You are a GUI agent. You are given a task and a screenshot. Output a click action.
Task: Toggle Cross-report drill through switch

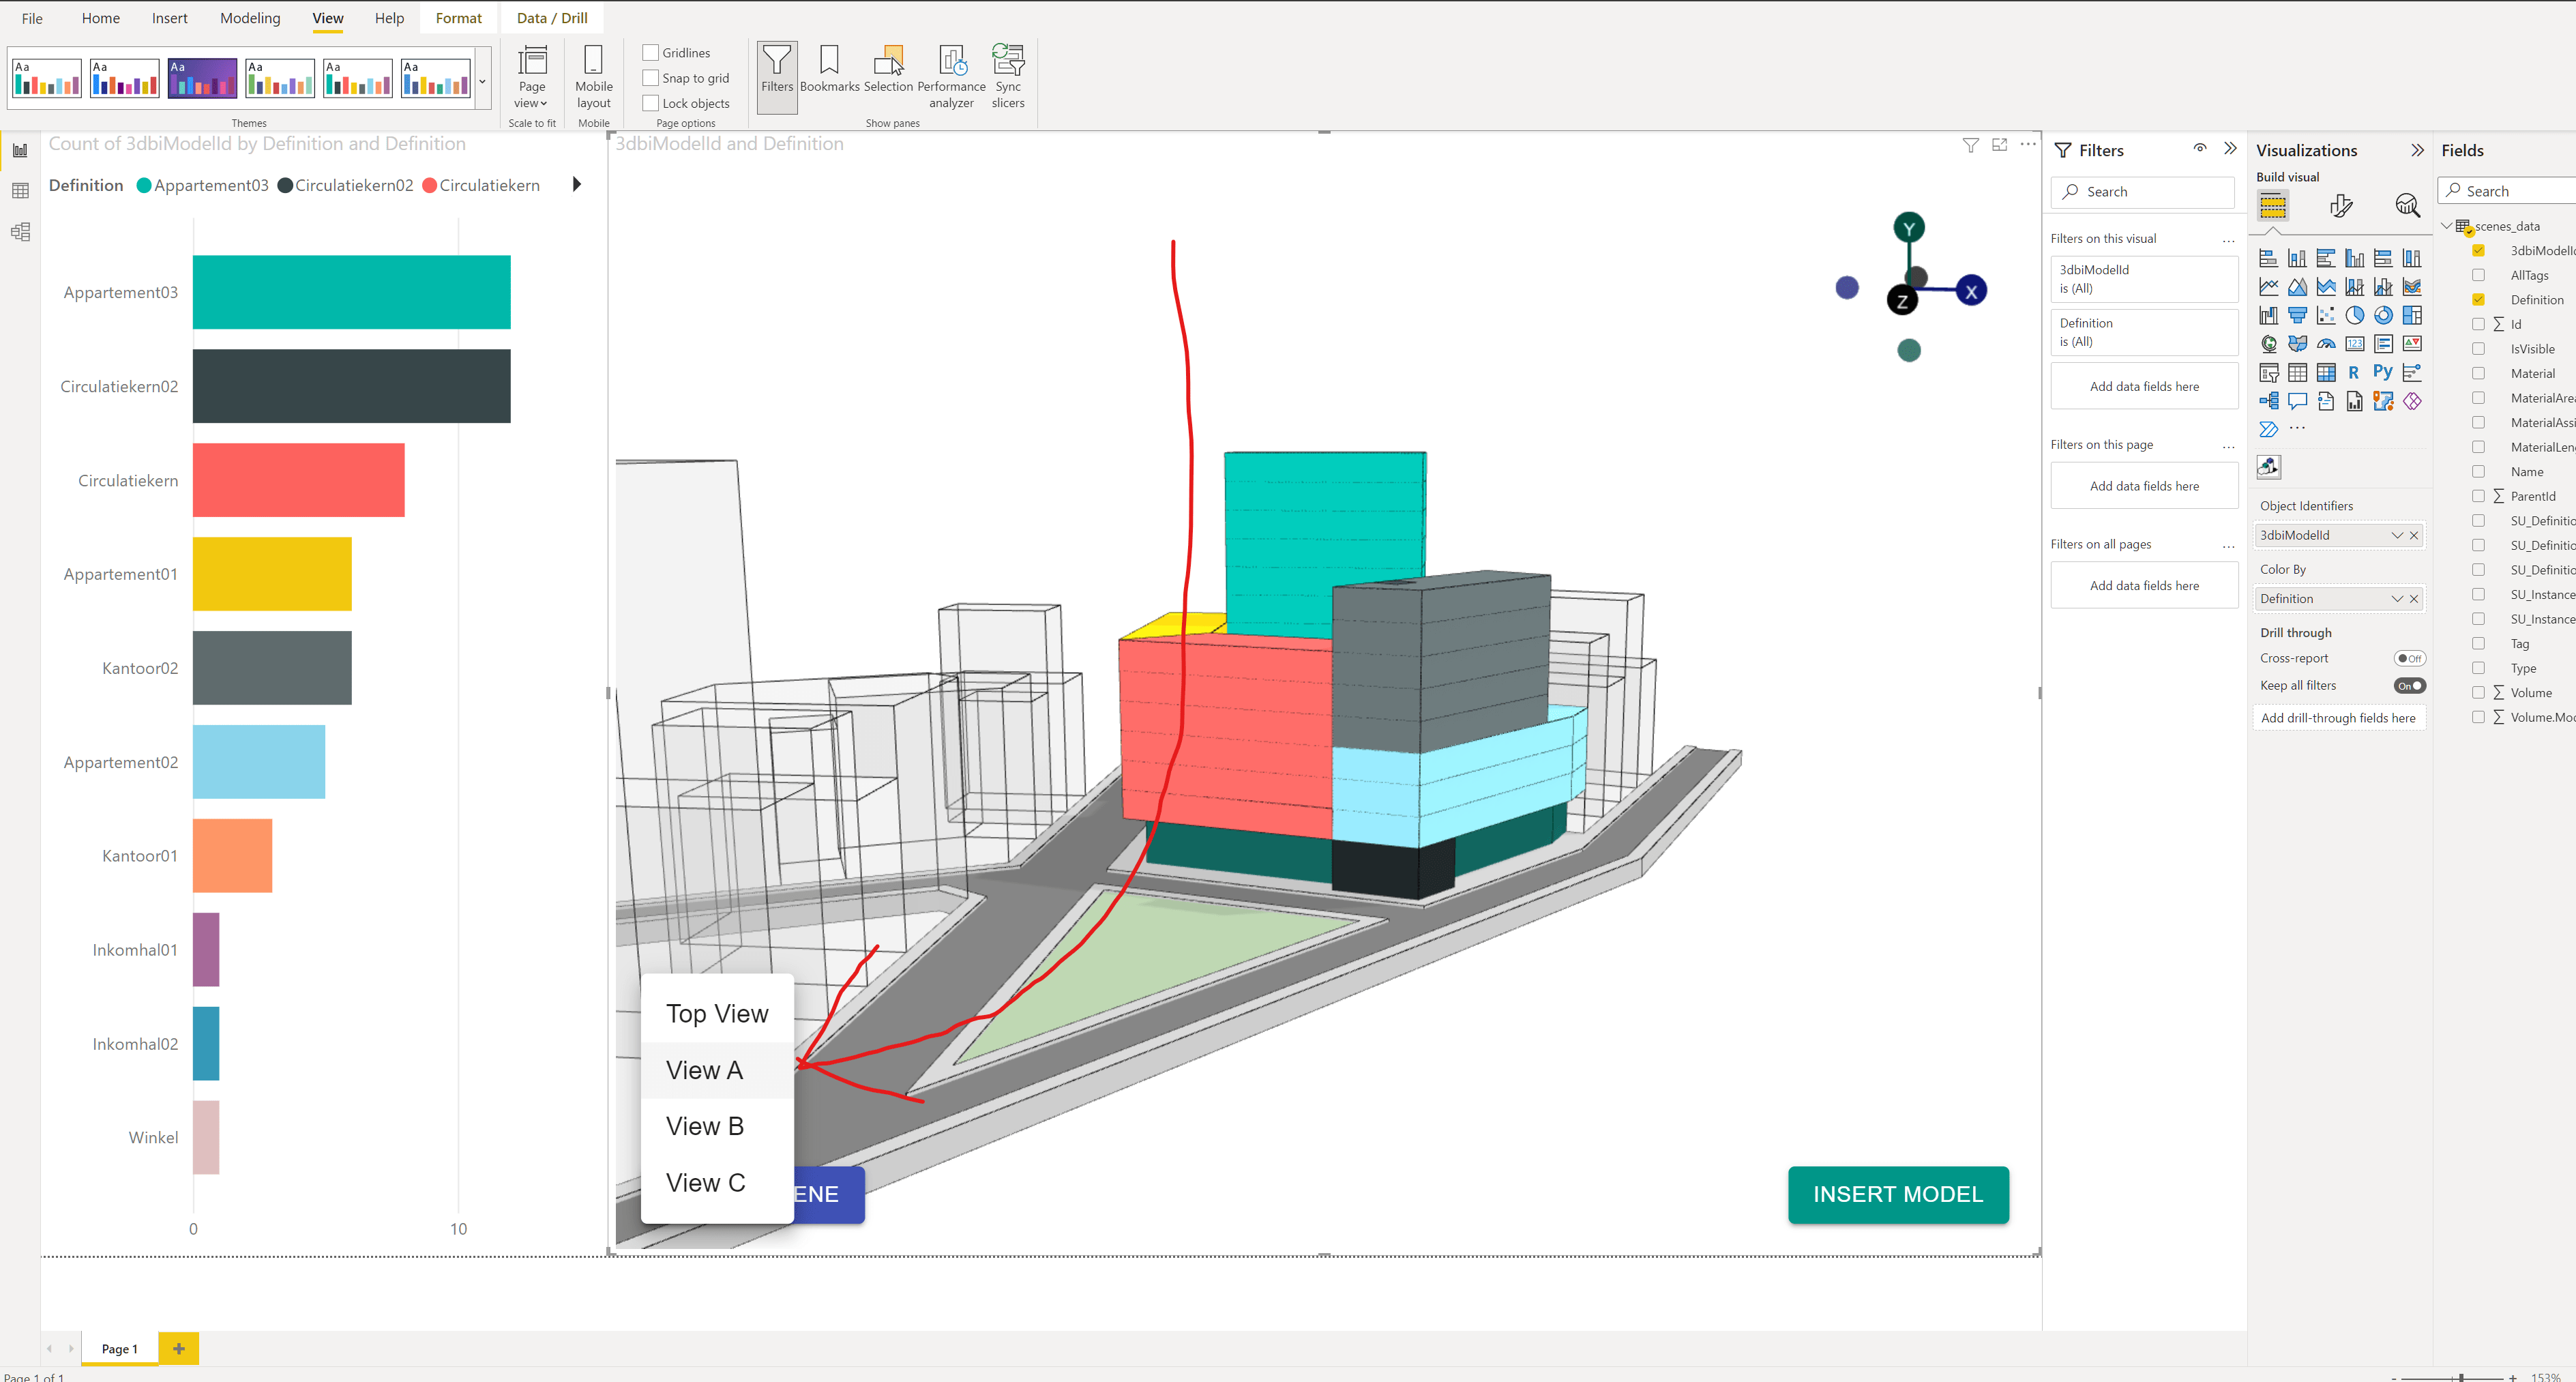[2409, 658]
